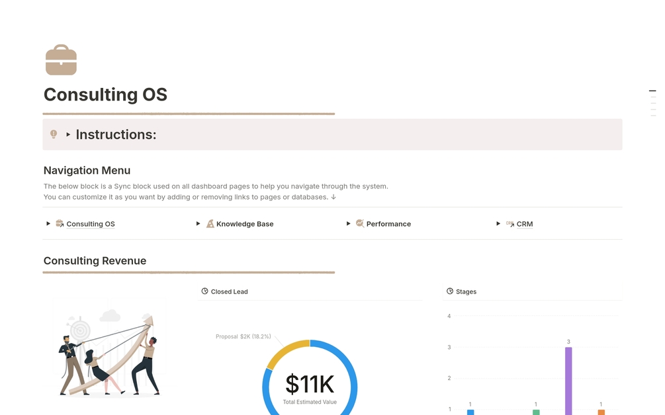
Task: Expand the CRM navigation section
Action: (498, 224)
